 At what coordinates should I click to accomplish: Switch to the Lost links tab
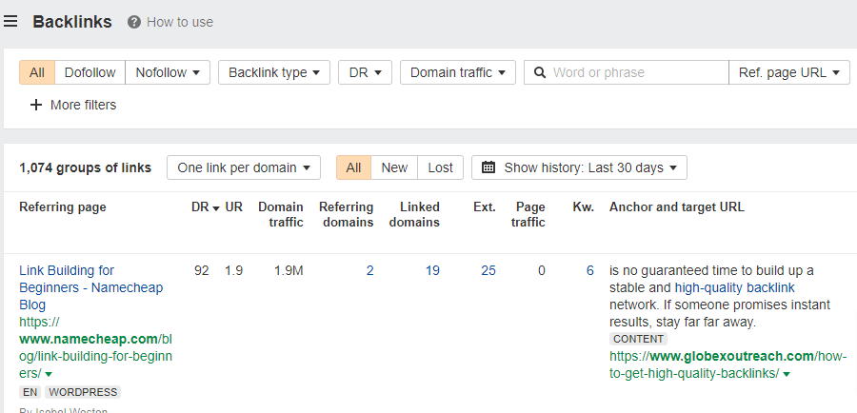click(441, 167)
